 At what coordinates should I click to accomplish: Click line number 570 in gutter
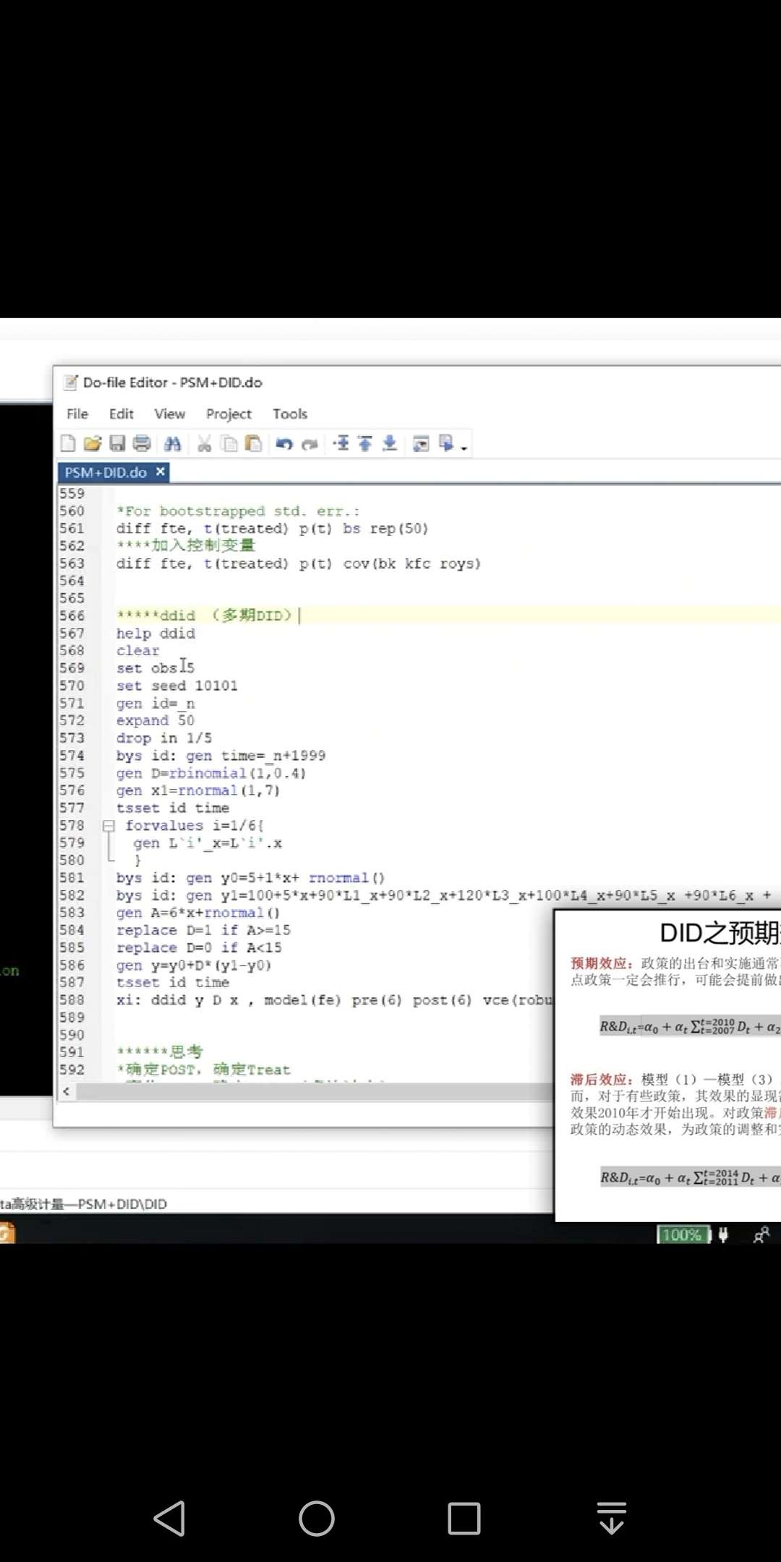pos(72,686)
